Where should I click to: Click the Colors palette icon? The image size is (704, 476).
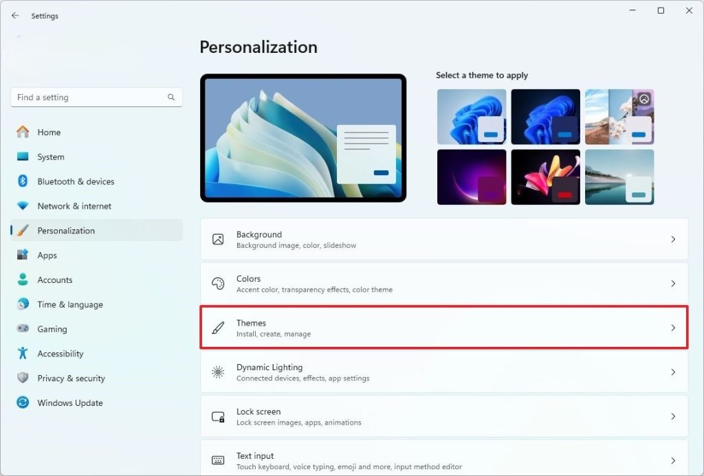[218, 284]
